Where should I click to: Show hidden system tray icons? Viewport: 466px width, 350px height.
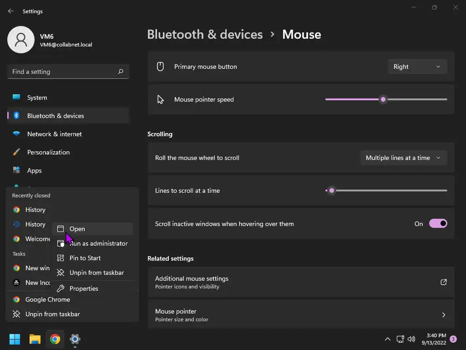coord(388,339)
